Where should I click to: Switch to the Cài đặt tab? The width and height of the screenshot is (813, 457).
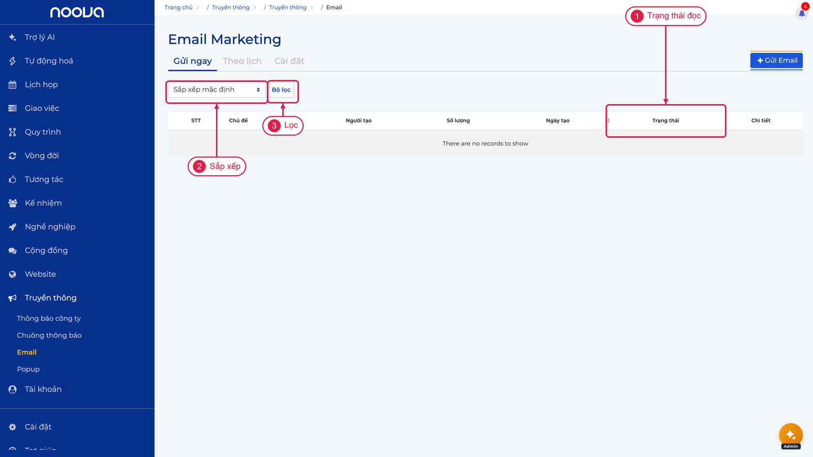click(289, 61)
